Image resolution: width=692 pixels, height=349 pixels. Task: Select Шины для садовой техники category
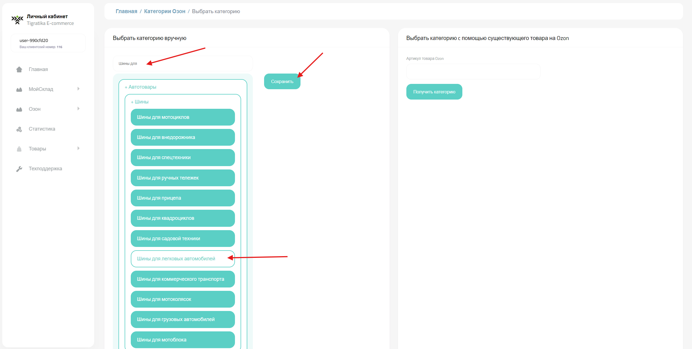183,239
